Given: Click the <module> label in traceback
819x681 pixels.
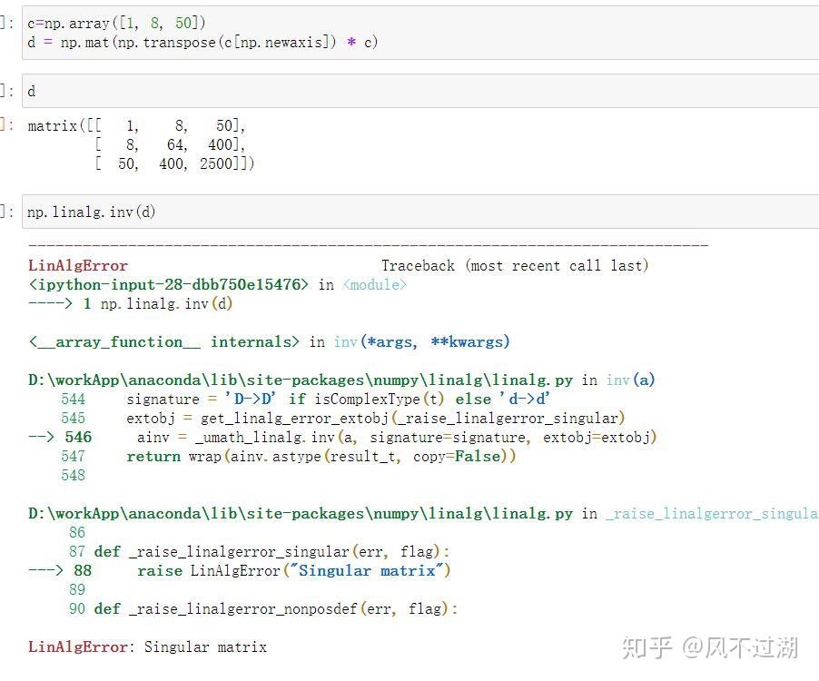Looking at the screenshot, I should tap(374, 285).
